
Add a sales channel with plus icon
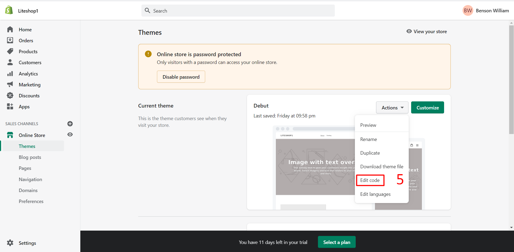(x=70, y=124)
